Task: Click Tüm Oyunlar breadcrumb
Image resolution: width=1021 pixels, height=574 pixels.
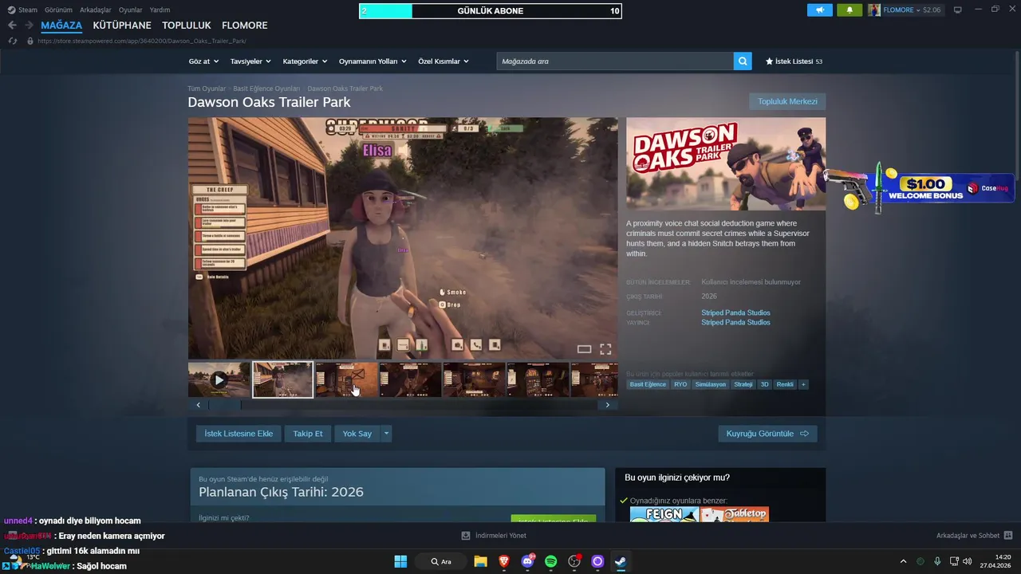Action: point(207,88)
